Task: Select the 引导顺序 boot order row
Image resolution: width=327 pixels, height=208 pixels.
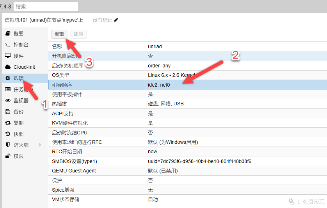Action: [96, 85]
